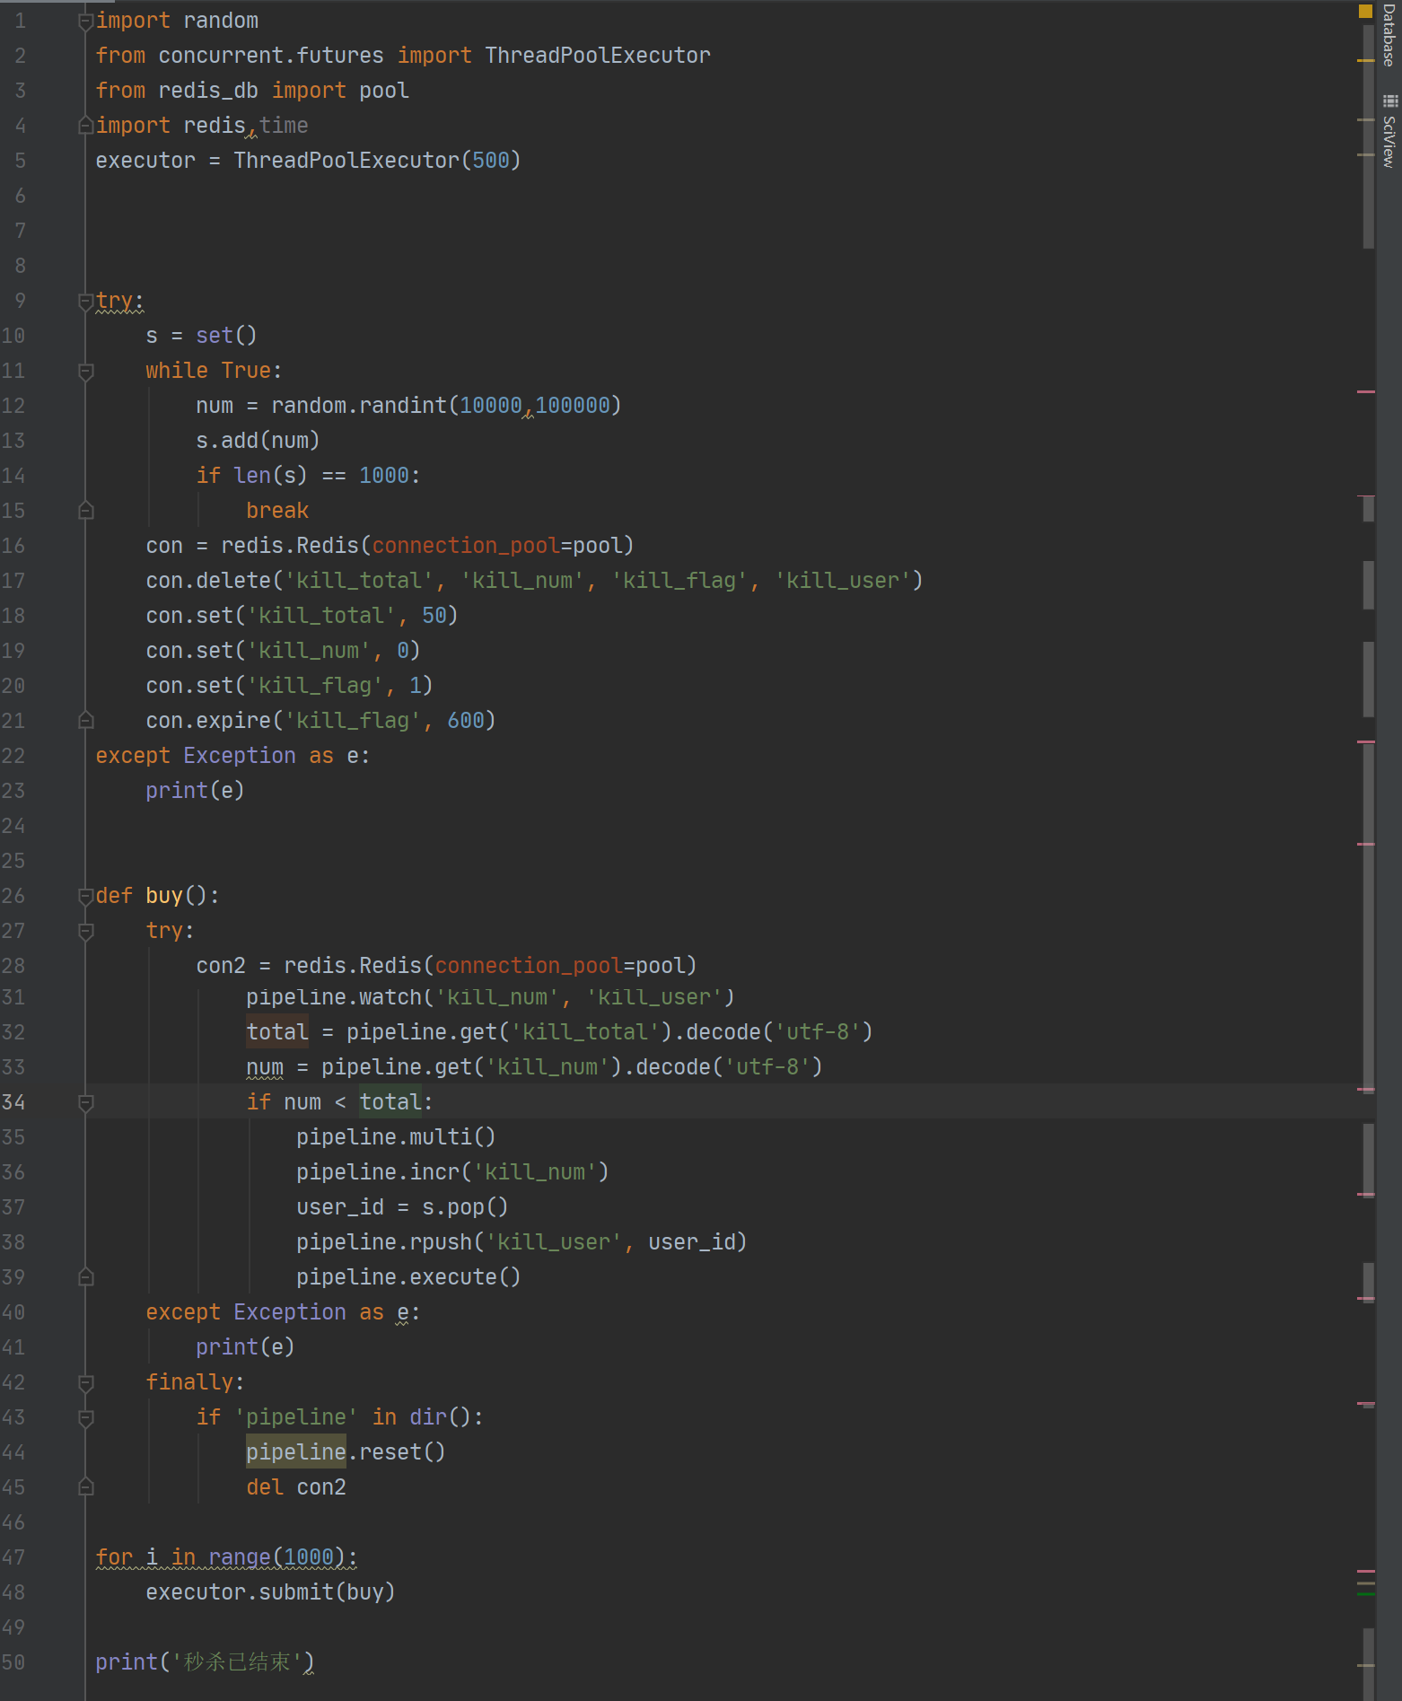Click the 'random.randint' call on line 12

point(359,406)
